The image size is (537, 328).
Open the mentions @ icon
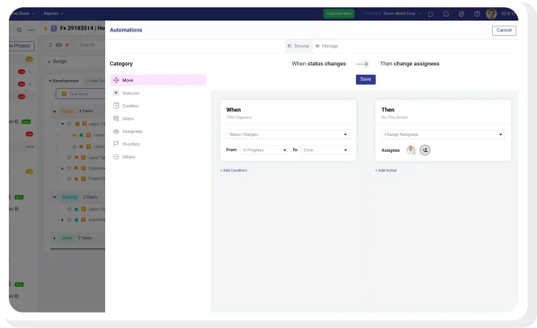pyautogui.click(x=461, y=14)
